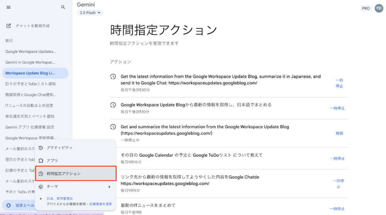
Task: Open Gemini アプリ 位置情報 設定 chat
Action: (30, 127)
